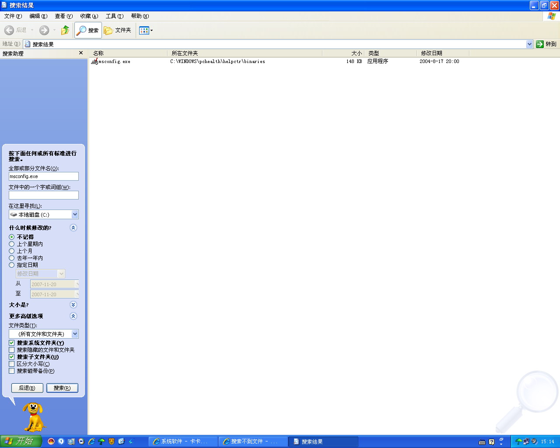Toggle the 搜索 (Search) toolbar button

pos(88,30)
